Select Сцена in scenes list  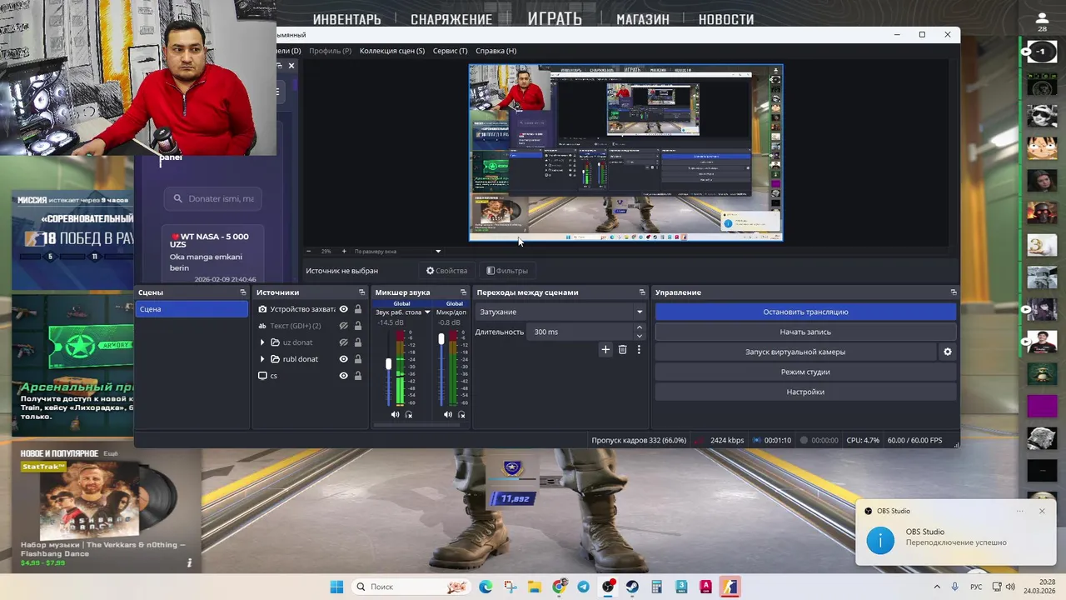click(192, 309)
